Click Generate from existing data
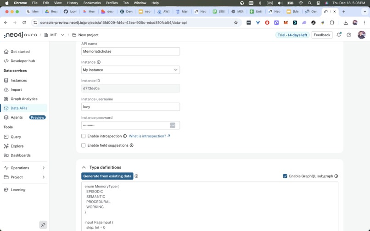 [107, 176]
